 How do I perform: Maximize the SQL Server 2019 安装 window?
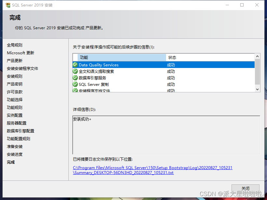[x=242, y=5]
